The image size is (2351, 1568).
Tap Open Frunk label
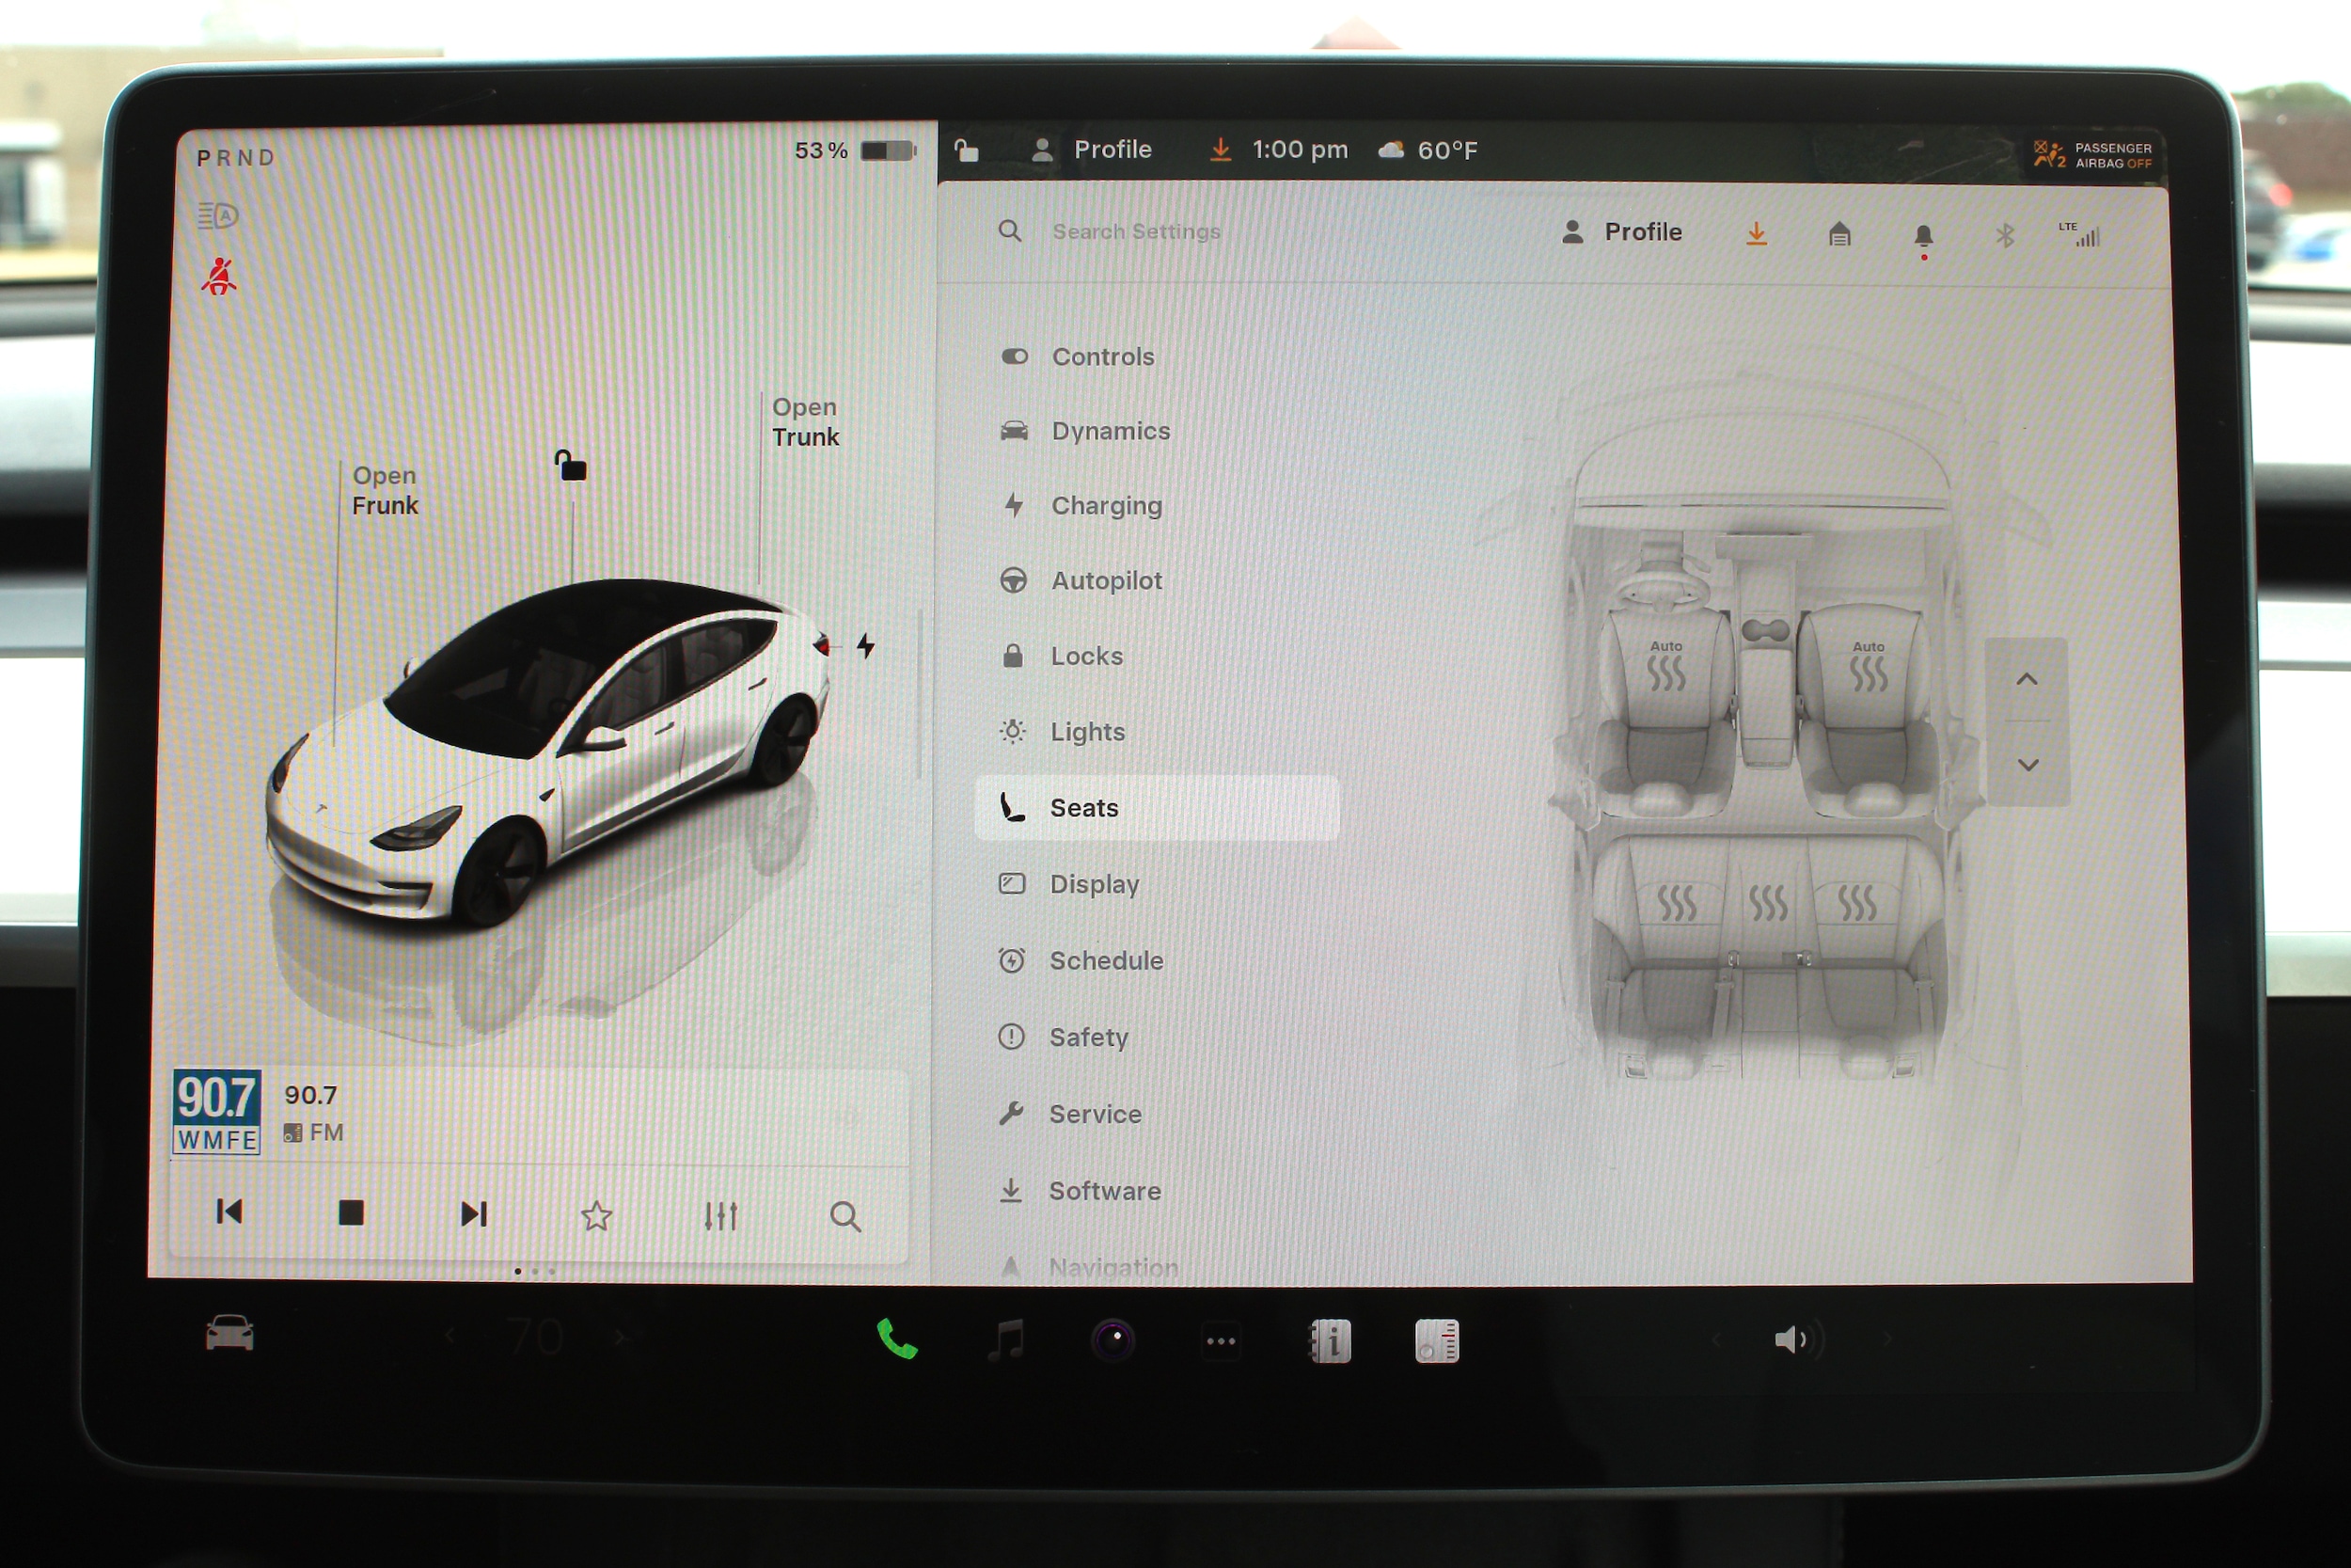point(385,490)
